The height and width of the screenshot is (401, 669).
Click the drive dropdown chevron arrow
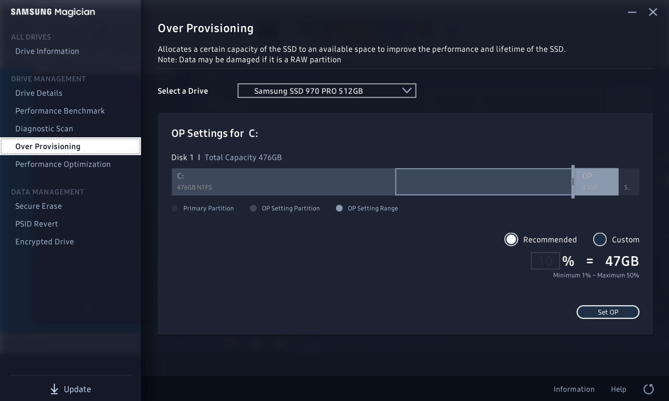407,90
